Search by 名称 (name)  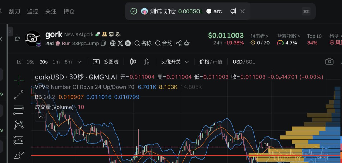143,43
